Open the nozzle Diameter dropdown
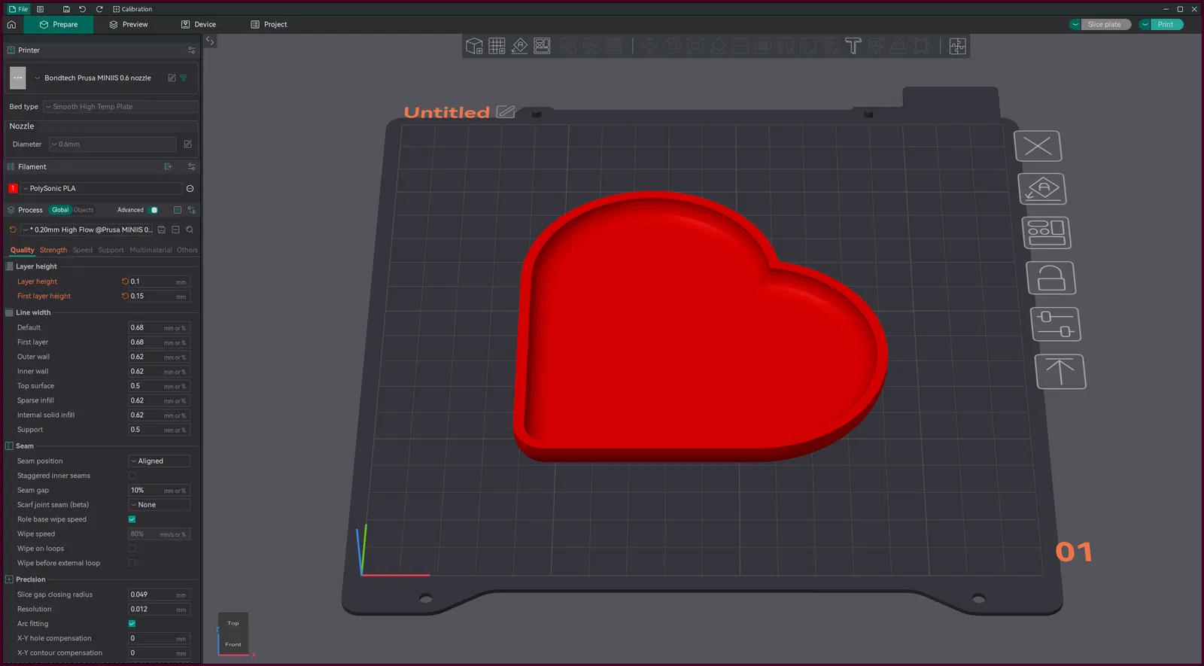Screen dimensions: 1204x666 113,144
